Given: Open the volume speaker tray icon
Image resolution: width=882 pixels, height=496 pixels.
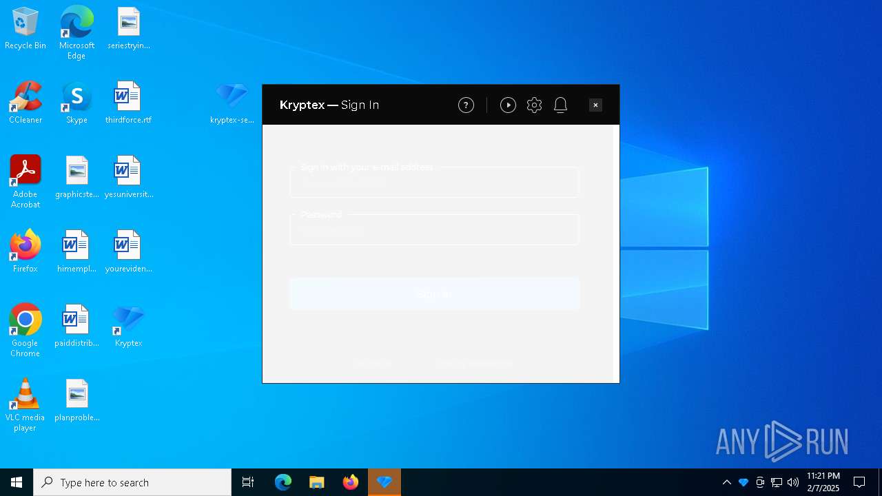Looking at the screenshot, I should click(793, 482).
